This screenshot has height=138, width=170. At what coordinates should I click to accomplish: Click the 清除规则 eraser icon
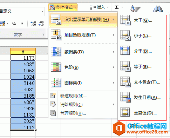click(x=53, y=104)
